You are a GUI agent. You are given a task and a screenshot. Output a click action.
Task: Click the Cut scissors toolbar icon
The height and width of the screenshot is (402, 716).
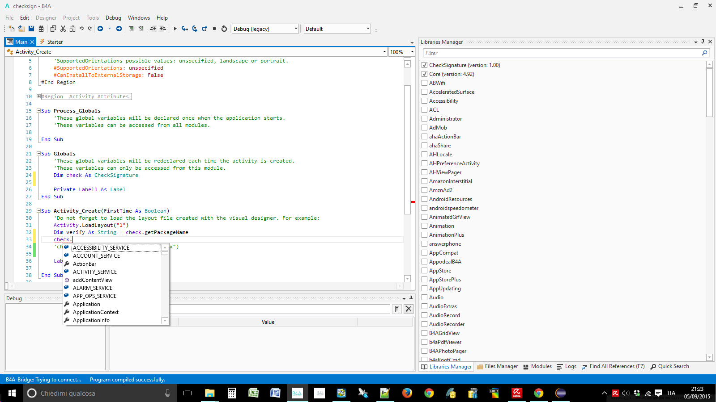coord(63,29)
